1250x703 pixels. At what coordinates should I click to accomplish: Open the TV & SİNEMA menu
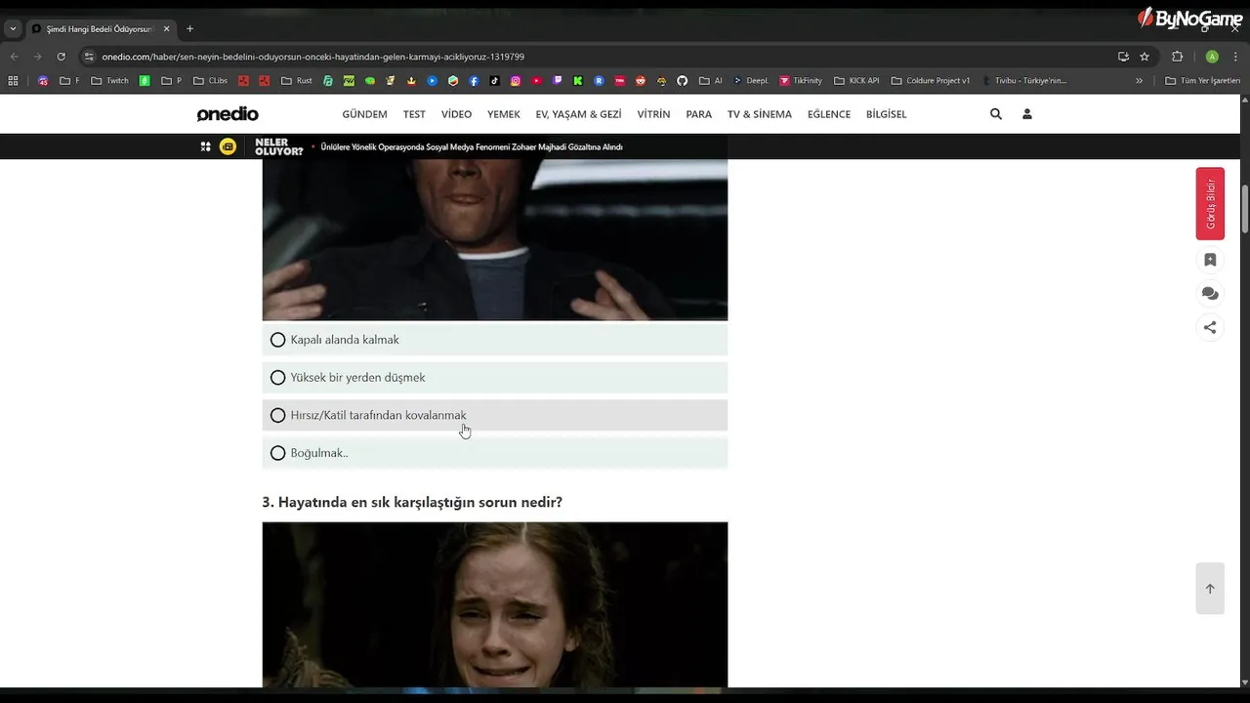pos(760,114)
